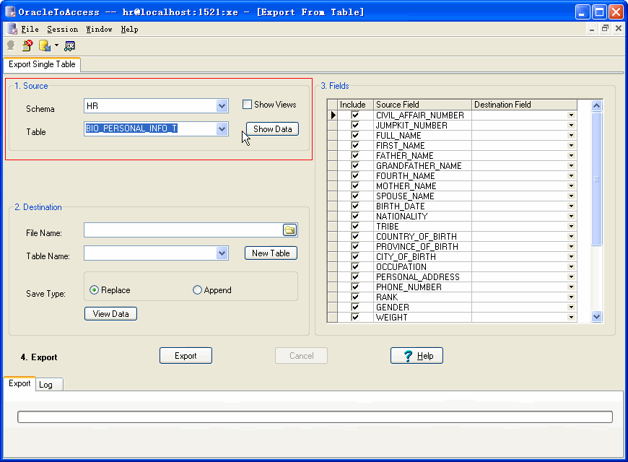Open the destination Table Name dropdown
Viewport: 628px width, 462px height.
(x=222, y=253)
